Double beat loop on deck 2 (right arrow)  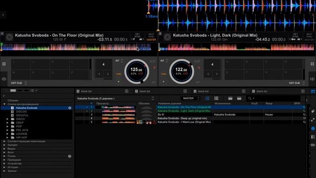(x=217, y=74)
